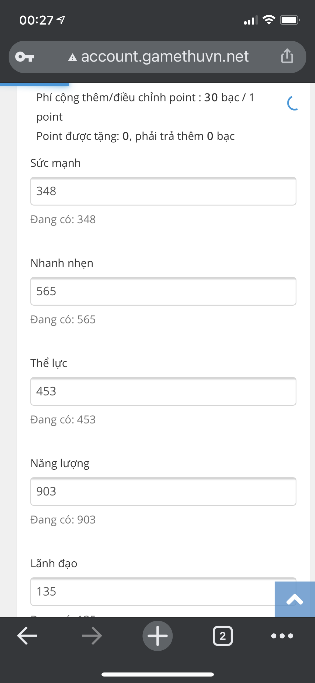Image resolution: width=315 pixels, height=683 pixels.
Task: Focus the Nhanh nhẹn input field
Action: click(163, 291)
